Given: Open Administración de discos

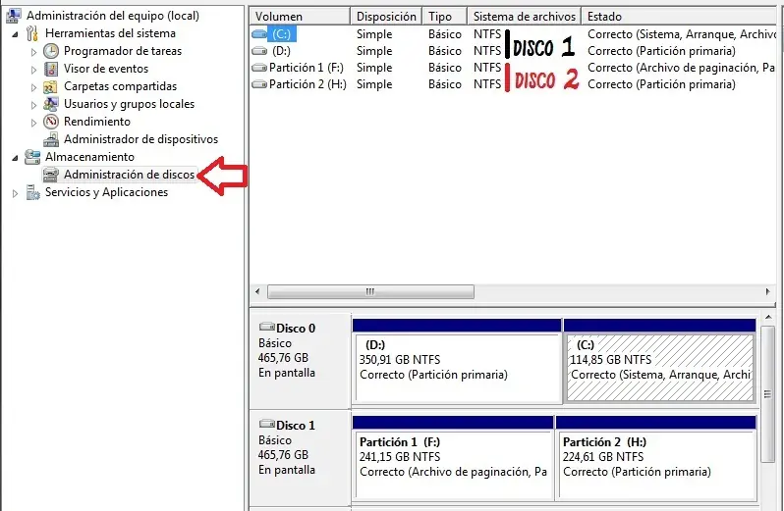Looking at the screenshot, I should point(129,175).
